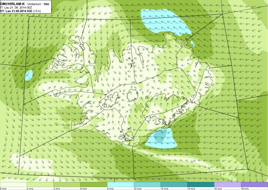Select the 2–4 m/s legend color

[40, 185]
